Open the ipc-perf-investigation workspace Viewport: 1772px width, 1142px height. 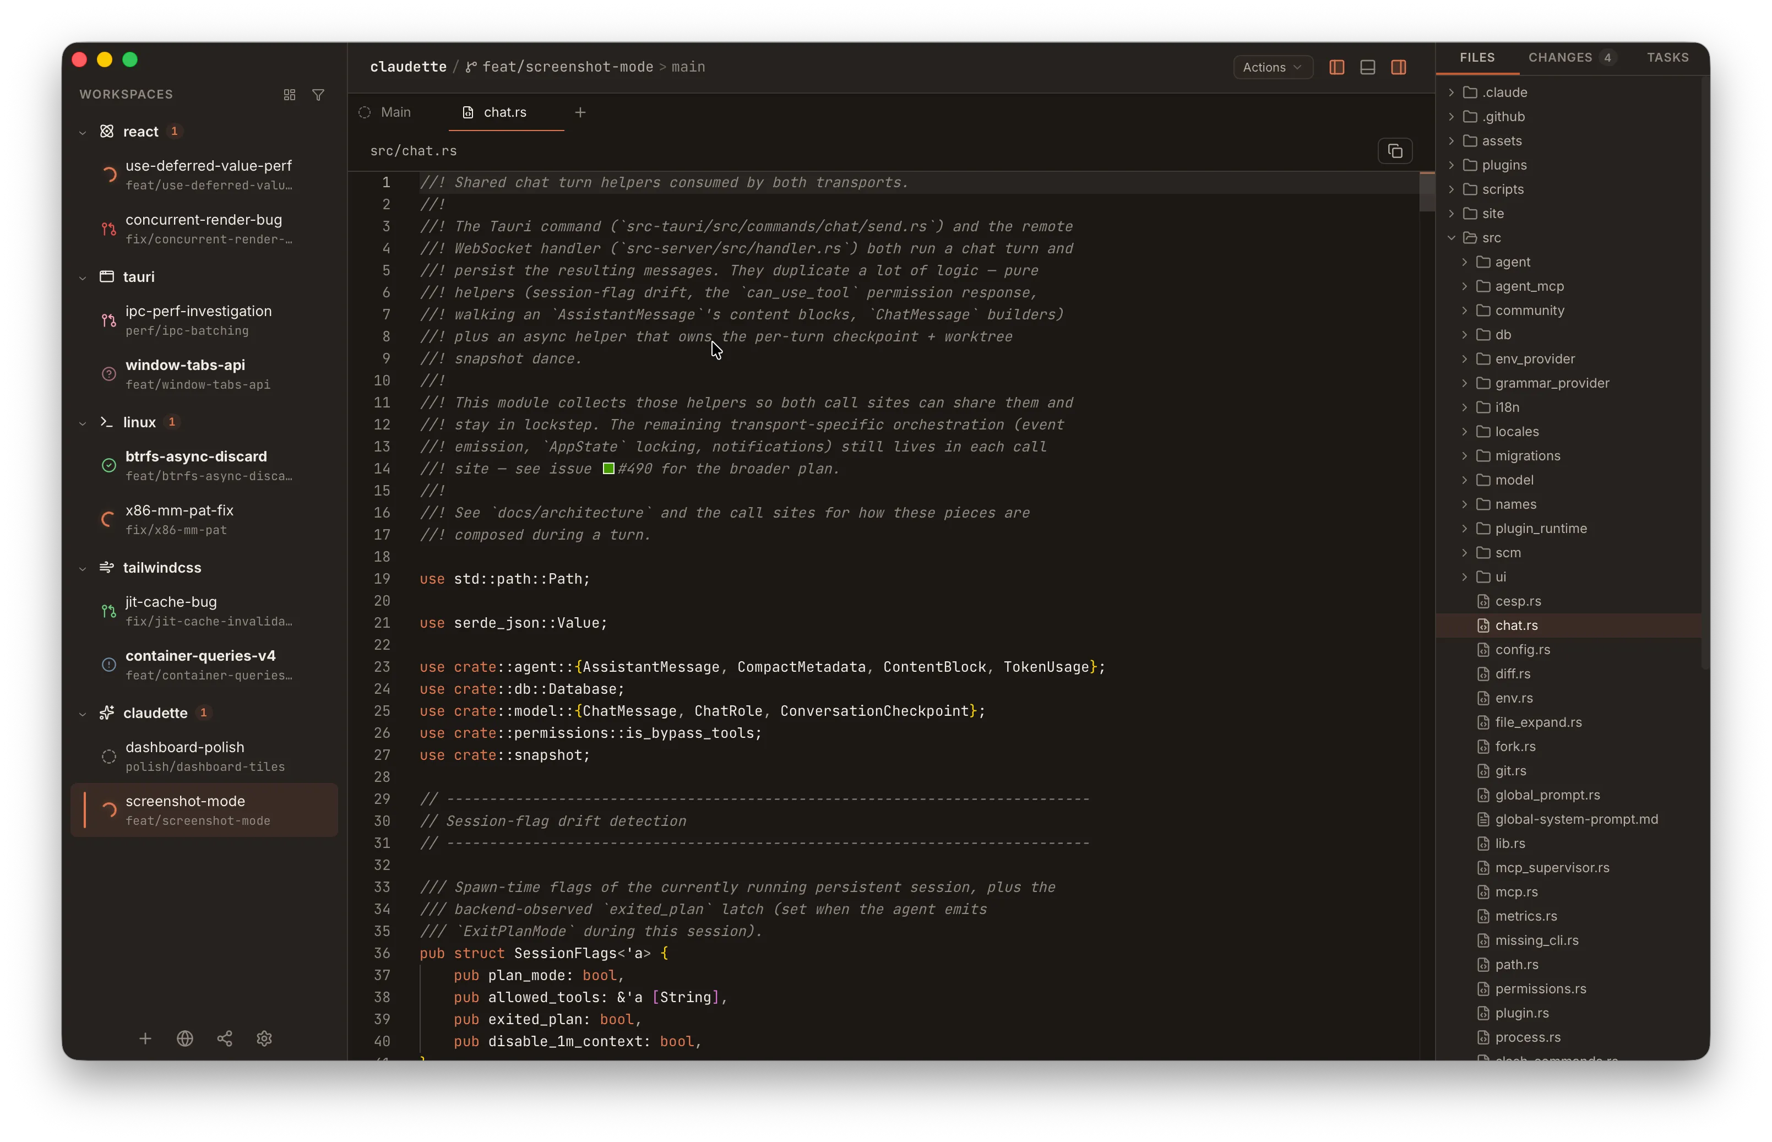pos(204,320)
